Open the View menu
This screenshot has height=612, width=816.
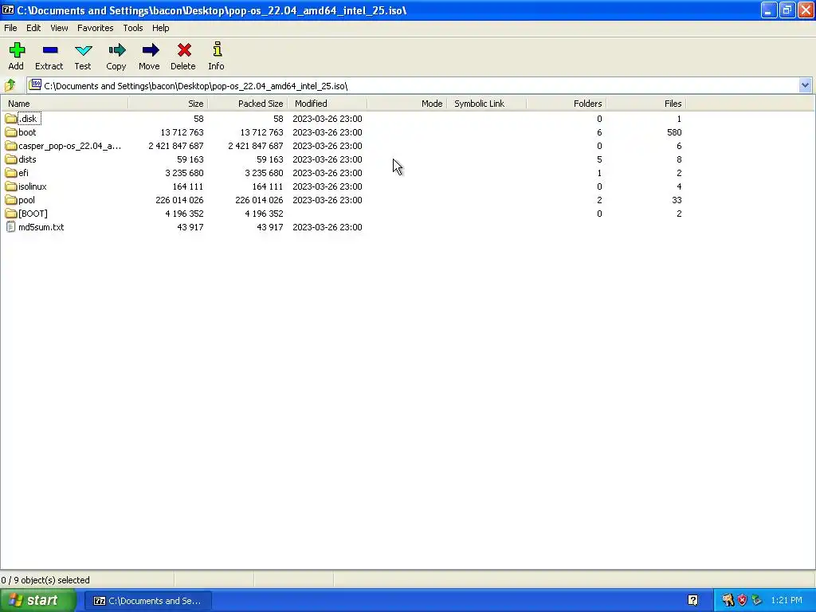pos(59,28)
